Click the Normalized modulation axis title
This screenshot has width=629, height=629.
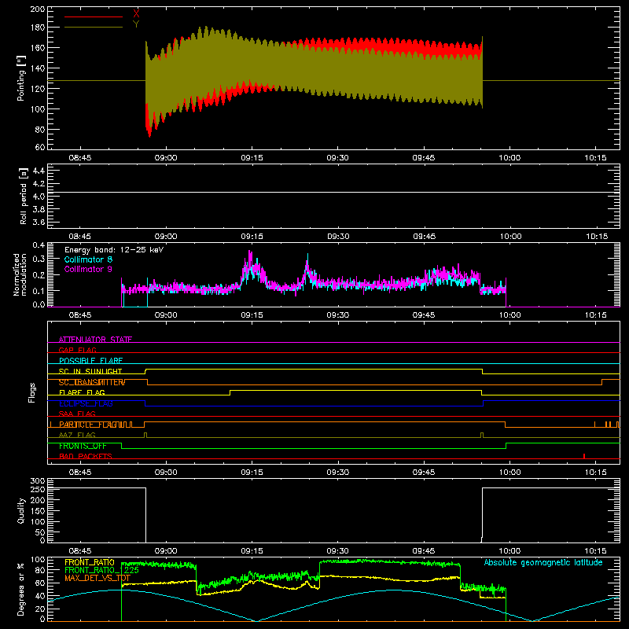pyautogui.click(x=20, y=274)
